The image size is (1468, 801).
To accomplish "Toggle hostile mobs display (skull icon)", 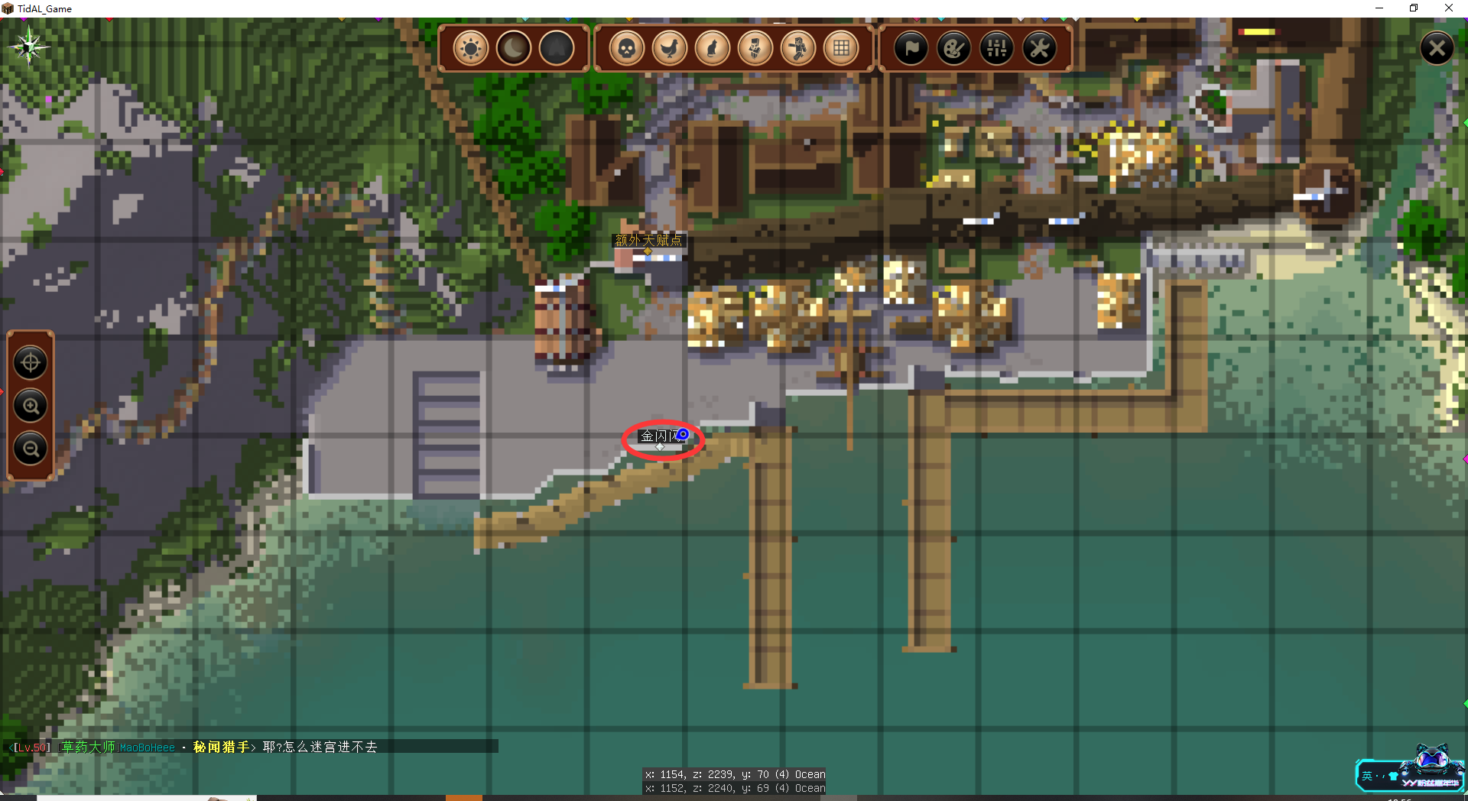I will click(x=626, y=49).
